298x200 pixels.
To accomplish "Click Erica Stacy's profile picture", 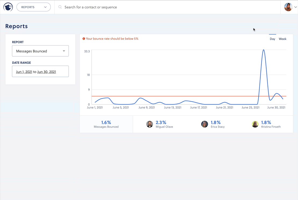I will [x=205, y=124].
